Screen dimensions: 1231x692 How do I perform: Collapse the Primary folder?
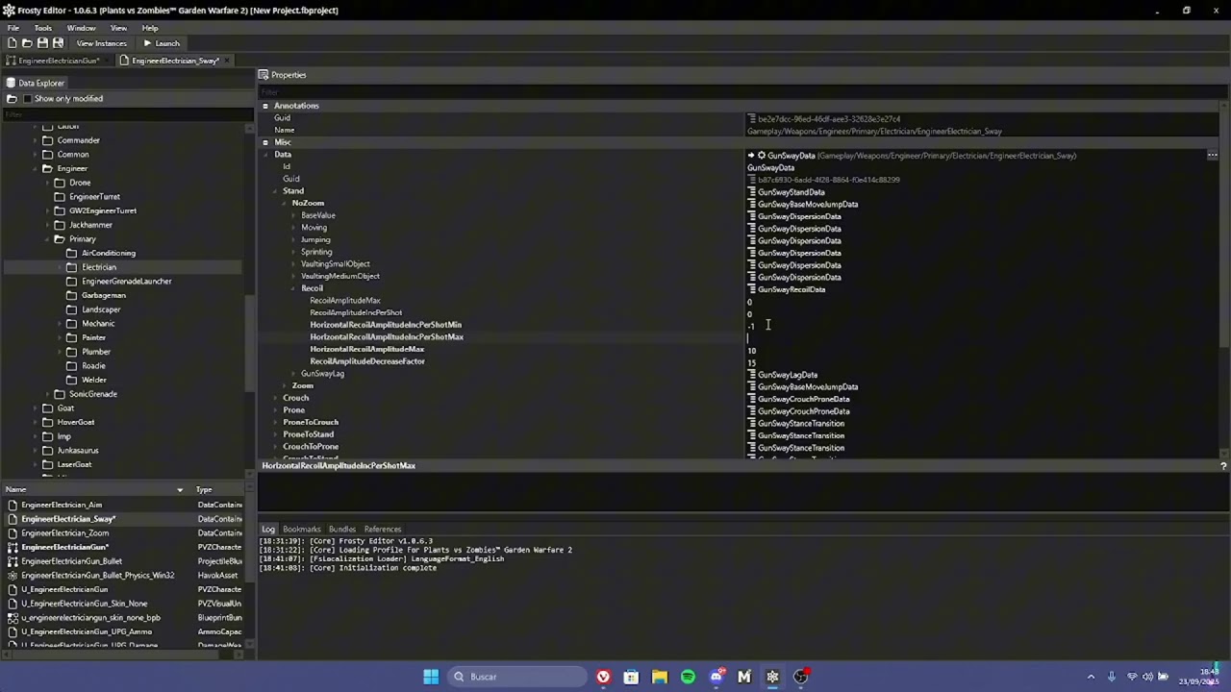click(x=47, y=239)
